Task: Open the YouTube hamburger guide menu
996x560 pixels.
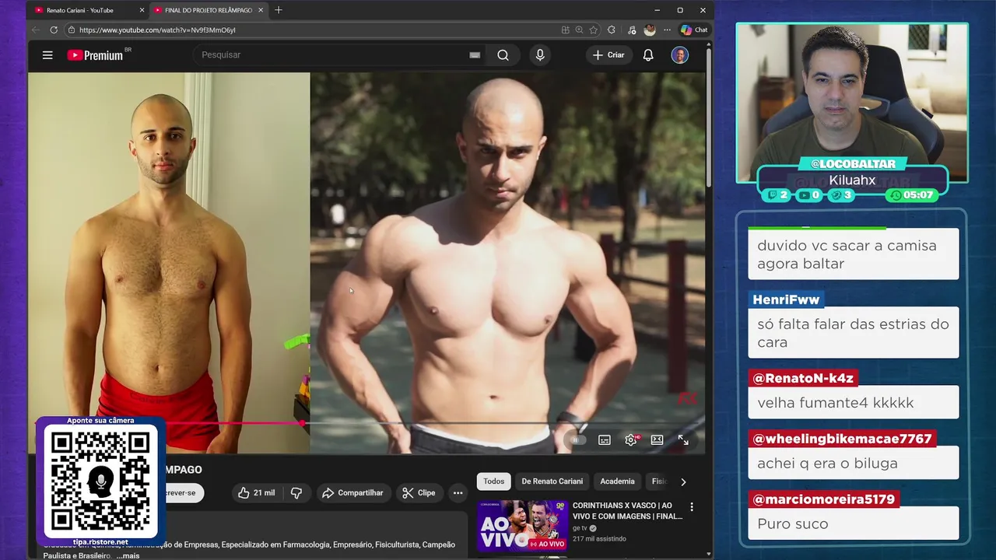Action: coord(47,55)
